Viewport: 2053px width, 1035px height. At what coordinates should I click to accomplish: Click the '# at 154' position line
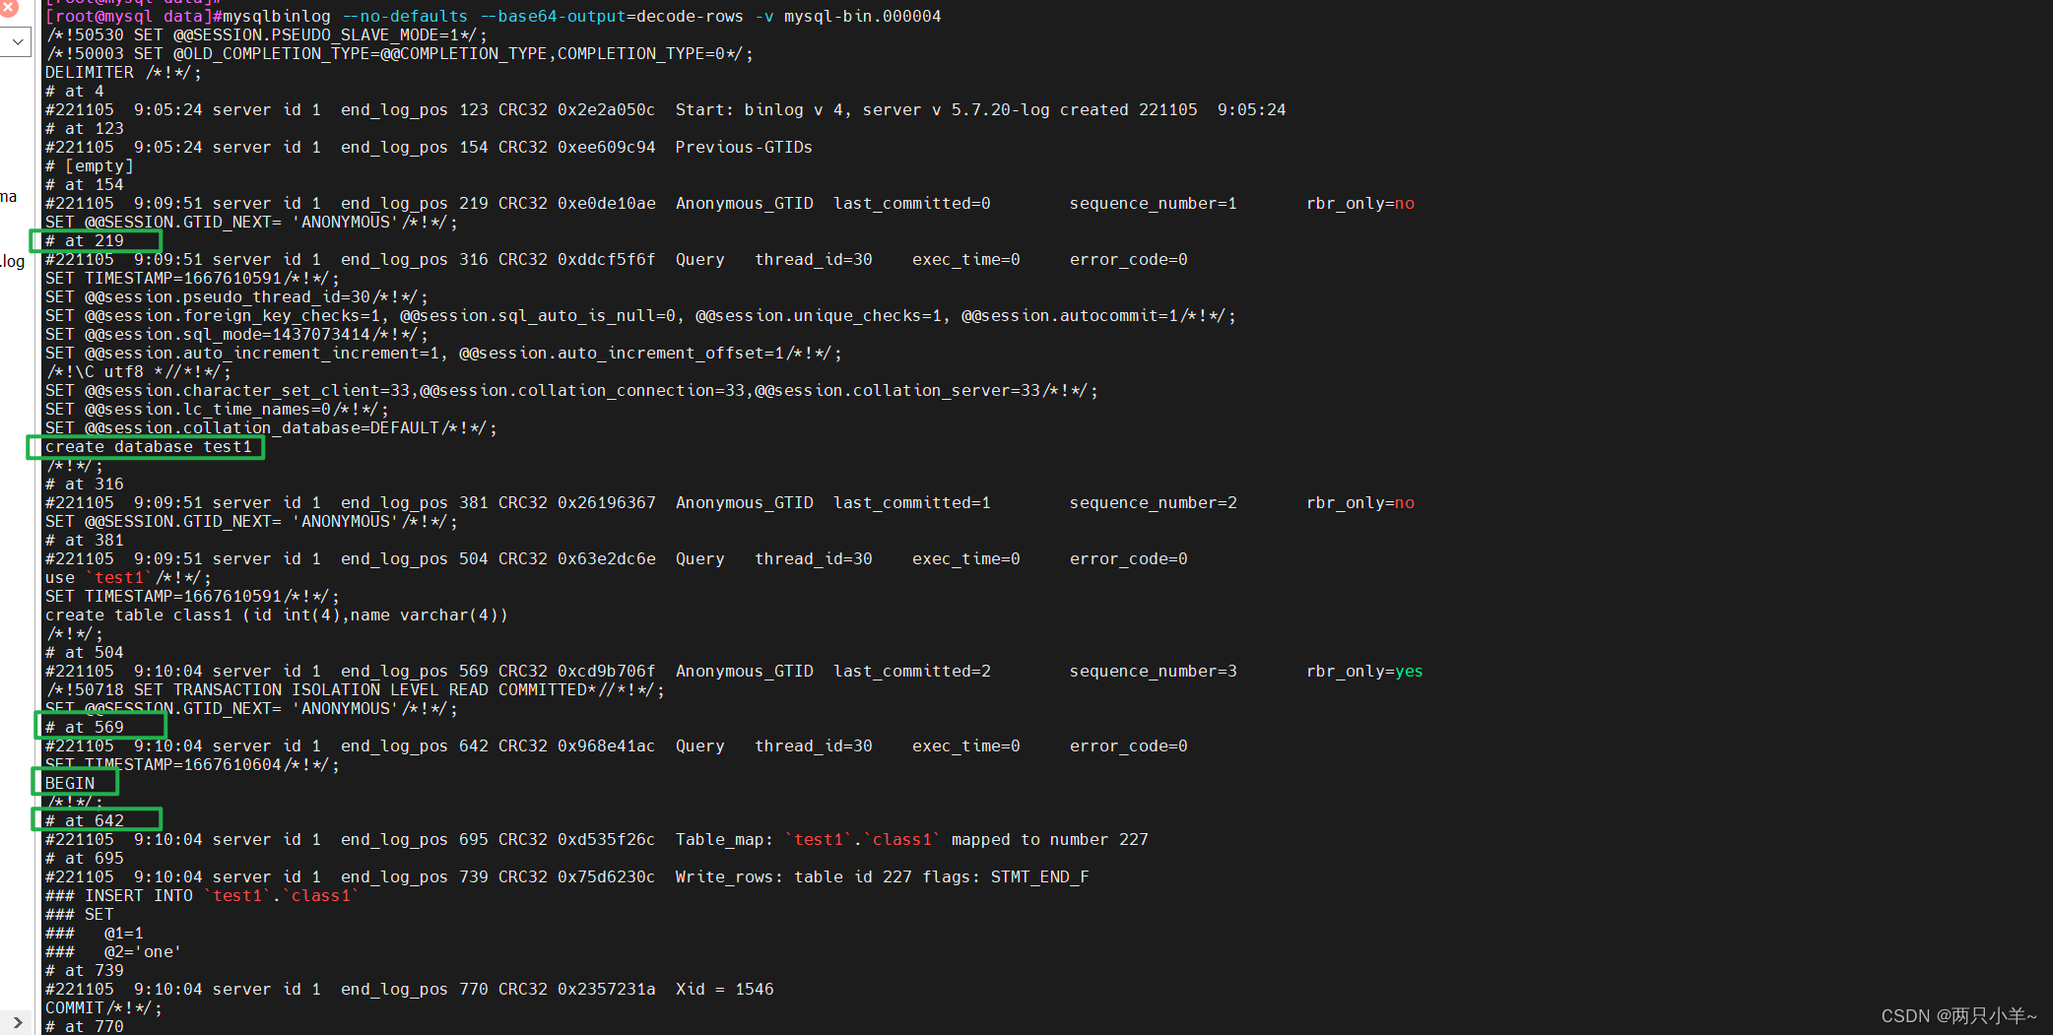[85, 185]
